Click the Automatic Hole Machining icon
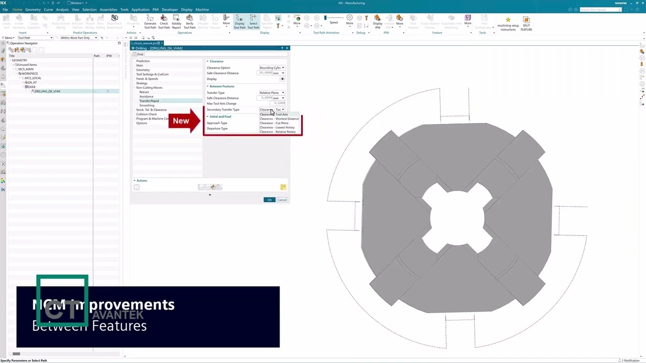Viewport: 646px width, 363px height. coord(451,19)
